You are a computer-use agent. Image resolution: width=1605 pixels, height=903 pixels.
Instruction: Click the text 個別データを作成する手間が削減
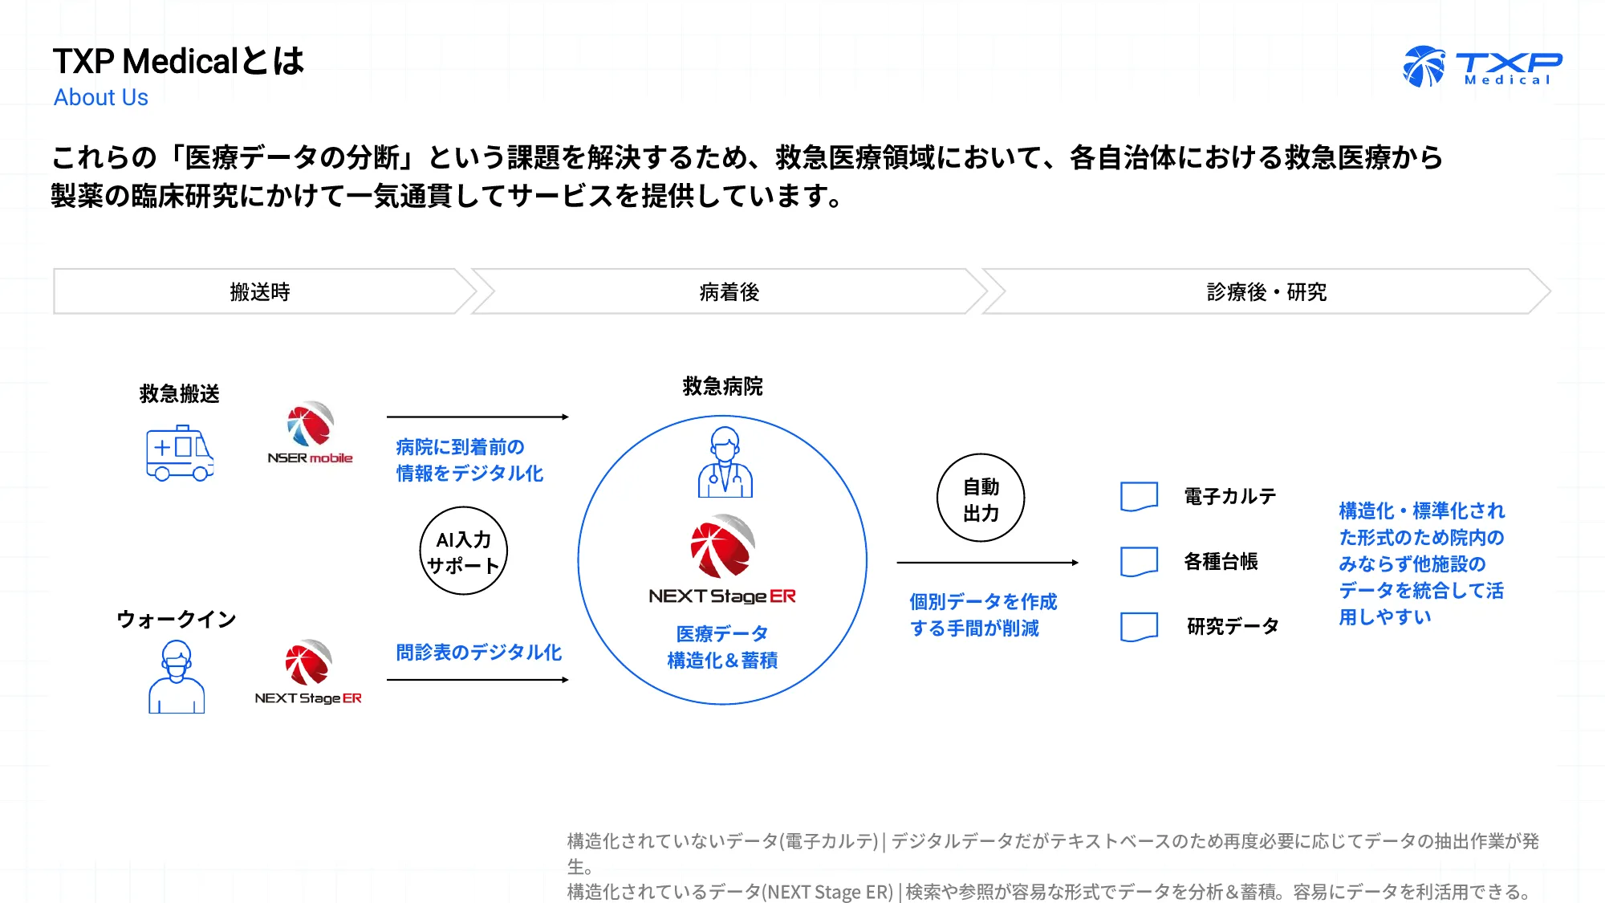coord(983,615)
